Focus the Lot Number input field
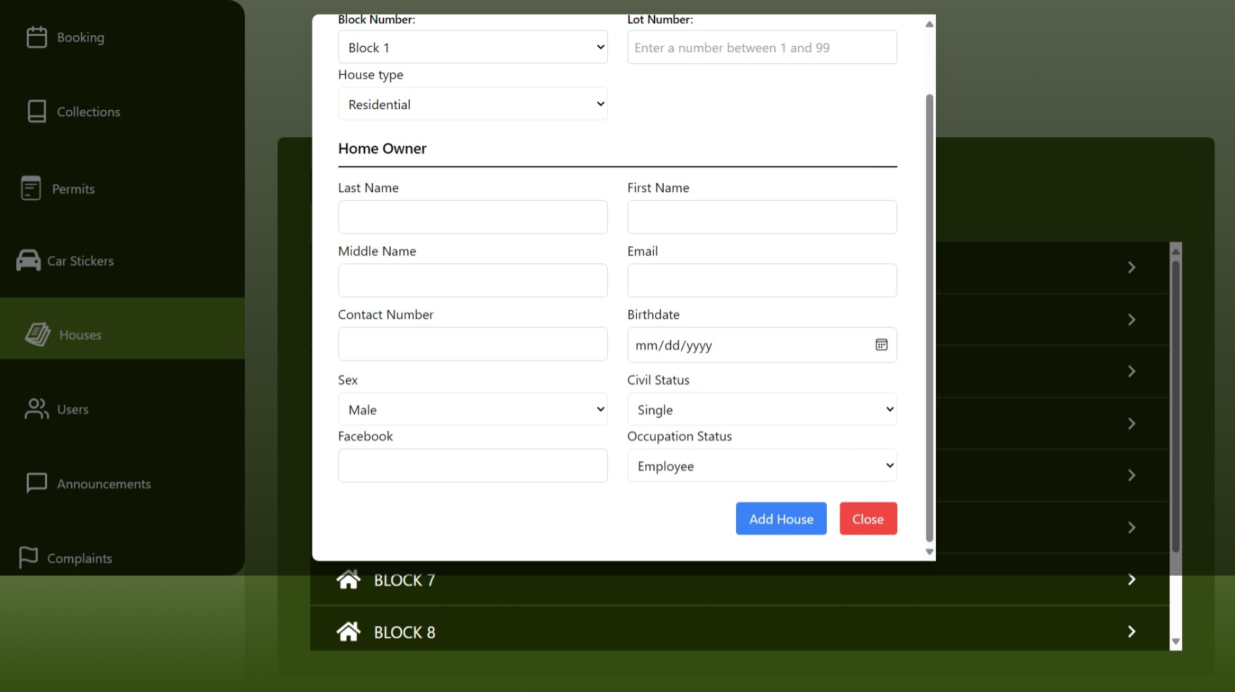 click(761, 47)
